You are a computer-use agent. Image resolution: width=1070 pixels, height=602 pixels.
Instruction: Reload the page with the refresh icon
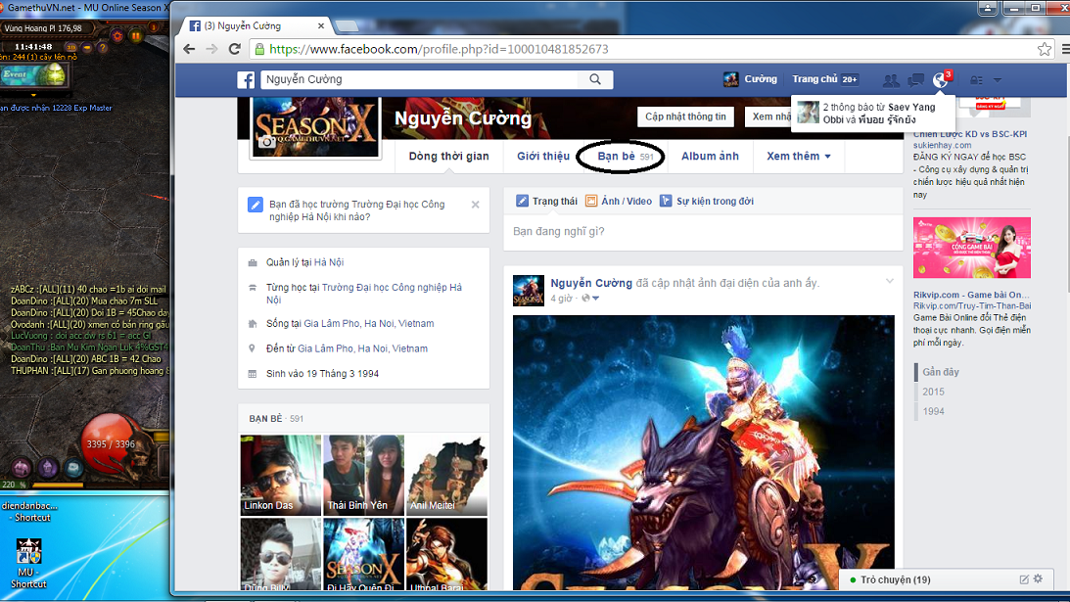coord(235,49)
